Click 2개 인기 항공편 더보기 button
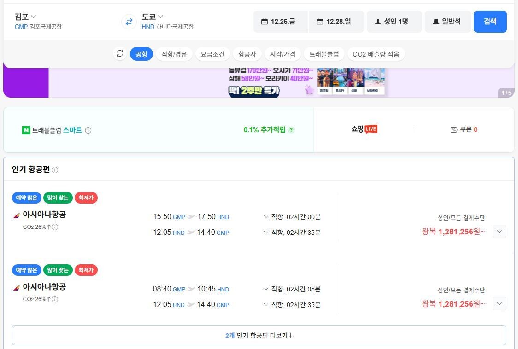The image size is (518, 349). [x=259, y=336]
